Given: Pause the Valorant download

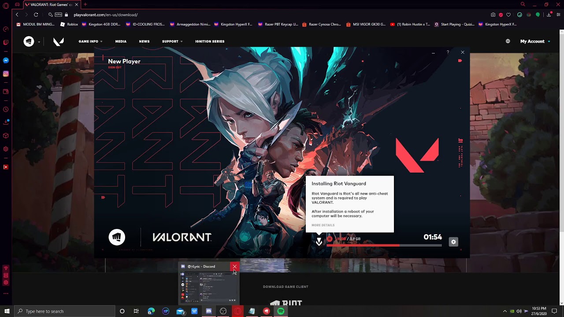Looking at the screenshot, I should pos(329,239).
